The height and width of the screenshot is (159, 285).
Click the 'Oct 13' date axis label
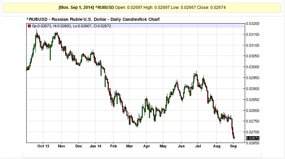point(43,146)
